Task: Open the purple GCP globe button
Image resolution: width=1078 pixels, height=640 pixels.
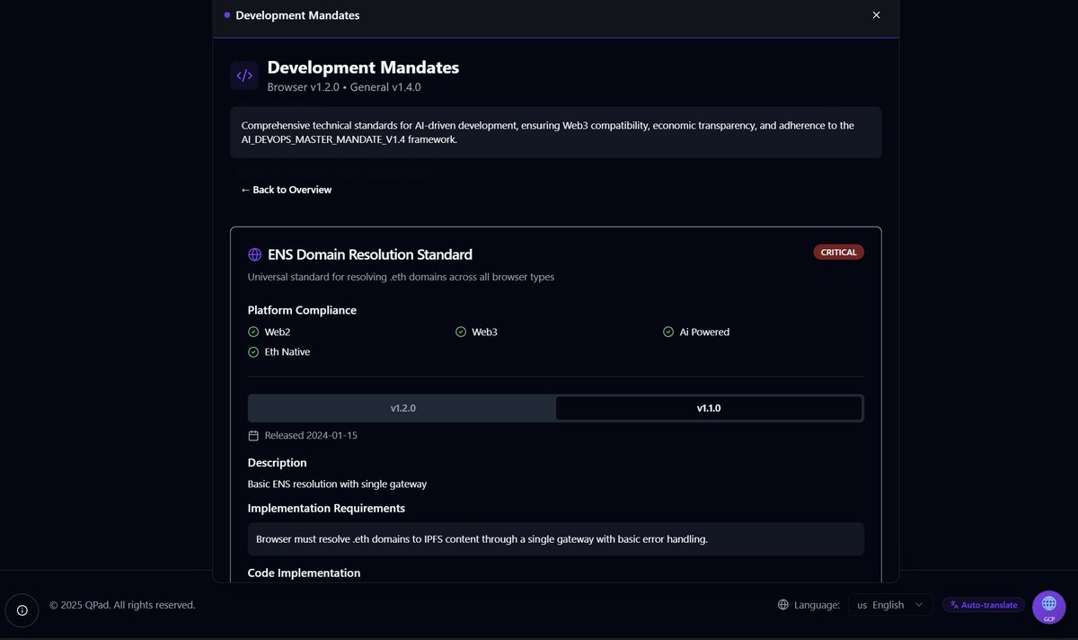Action: 1049,608
